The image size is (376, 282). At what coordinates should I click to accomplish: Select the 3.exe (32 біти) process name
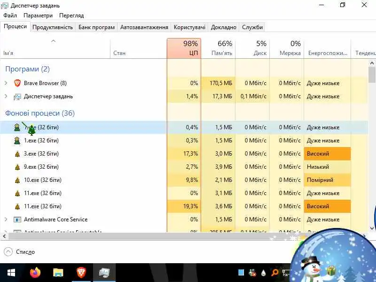pyautogui.click(x=41, y=154)
